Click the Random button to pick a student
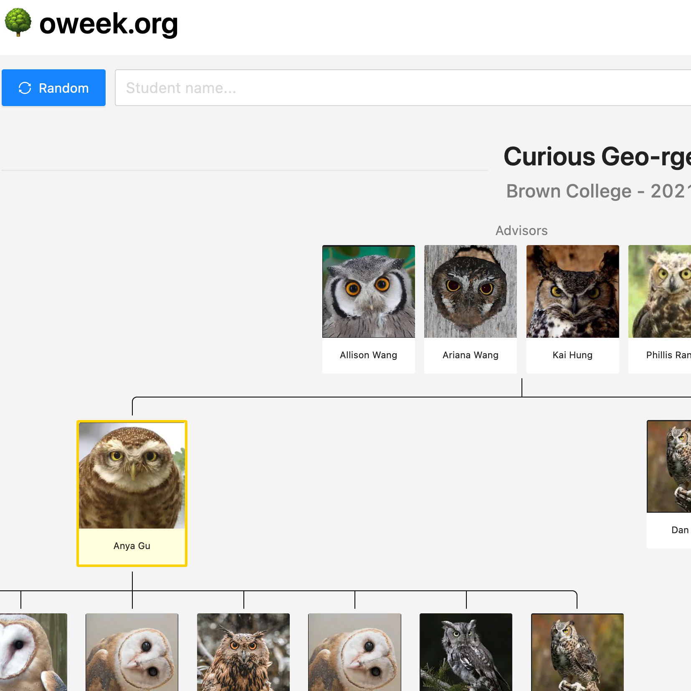Viewport: 691px width, 691px height. 53,88
